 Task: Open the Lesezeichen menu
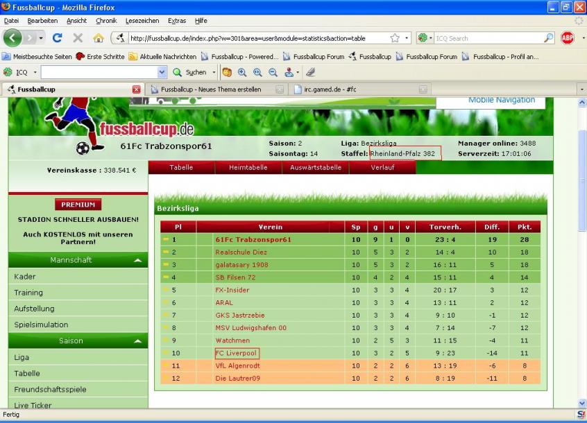pos(142,21)
